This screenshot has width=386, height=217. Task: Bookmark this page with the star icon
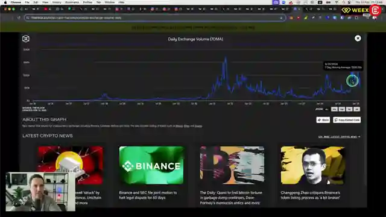point(281,17)
